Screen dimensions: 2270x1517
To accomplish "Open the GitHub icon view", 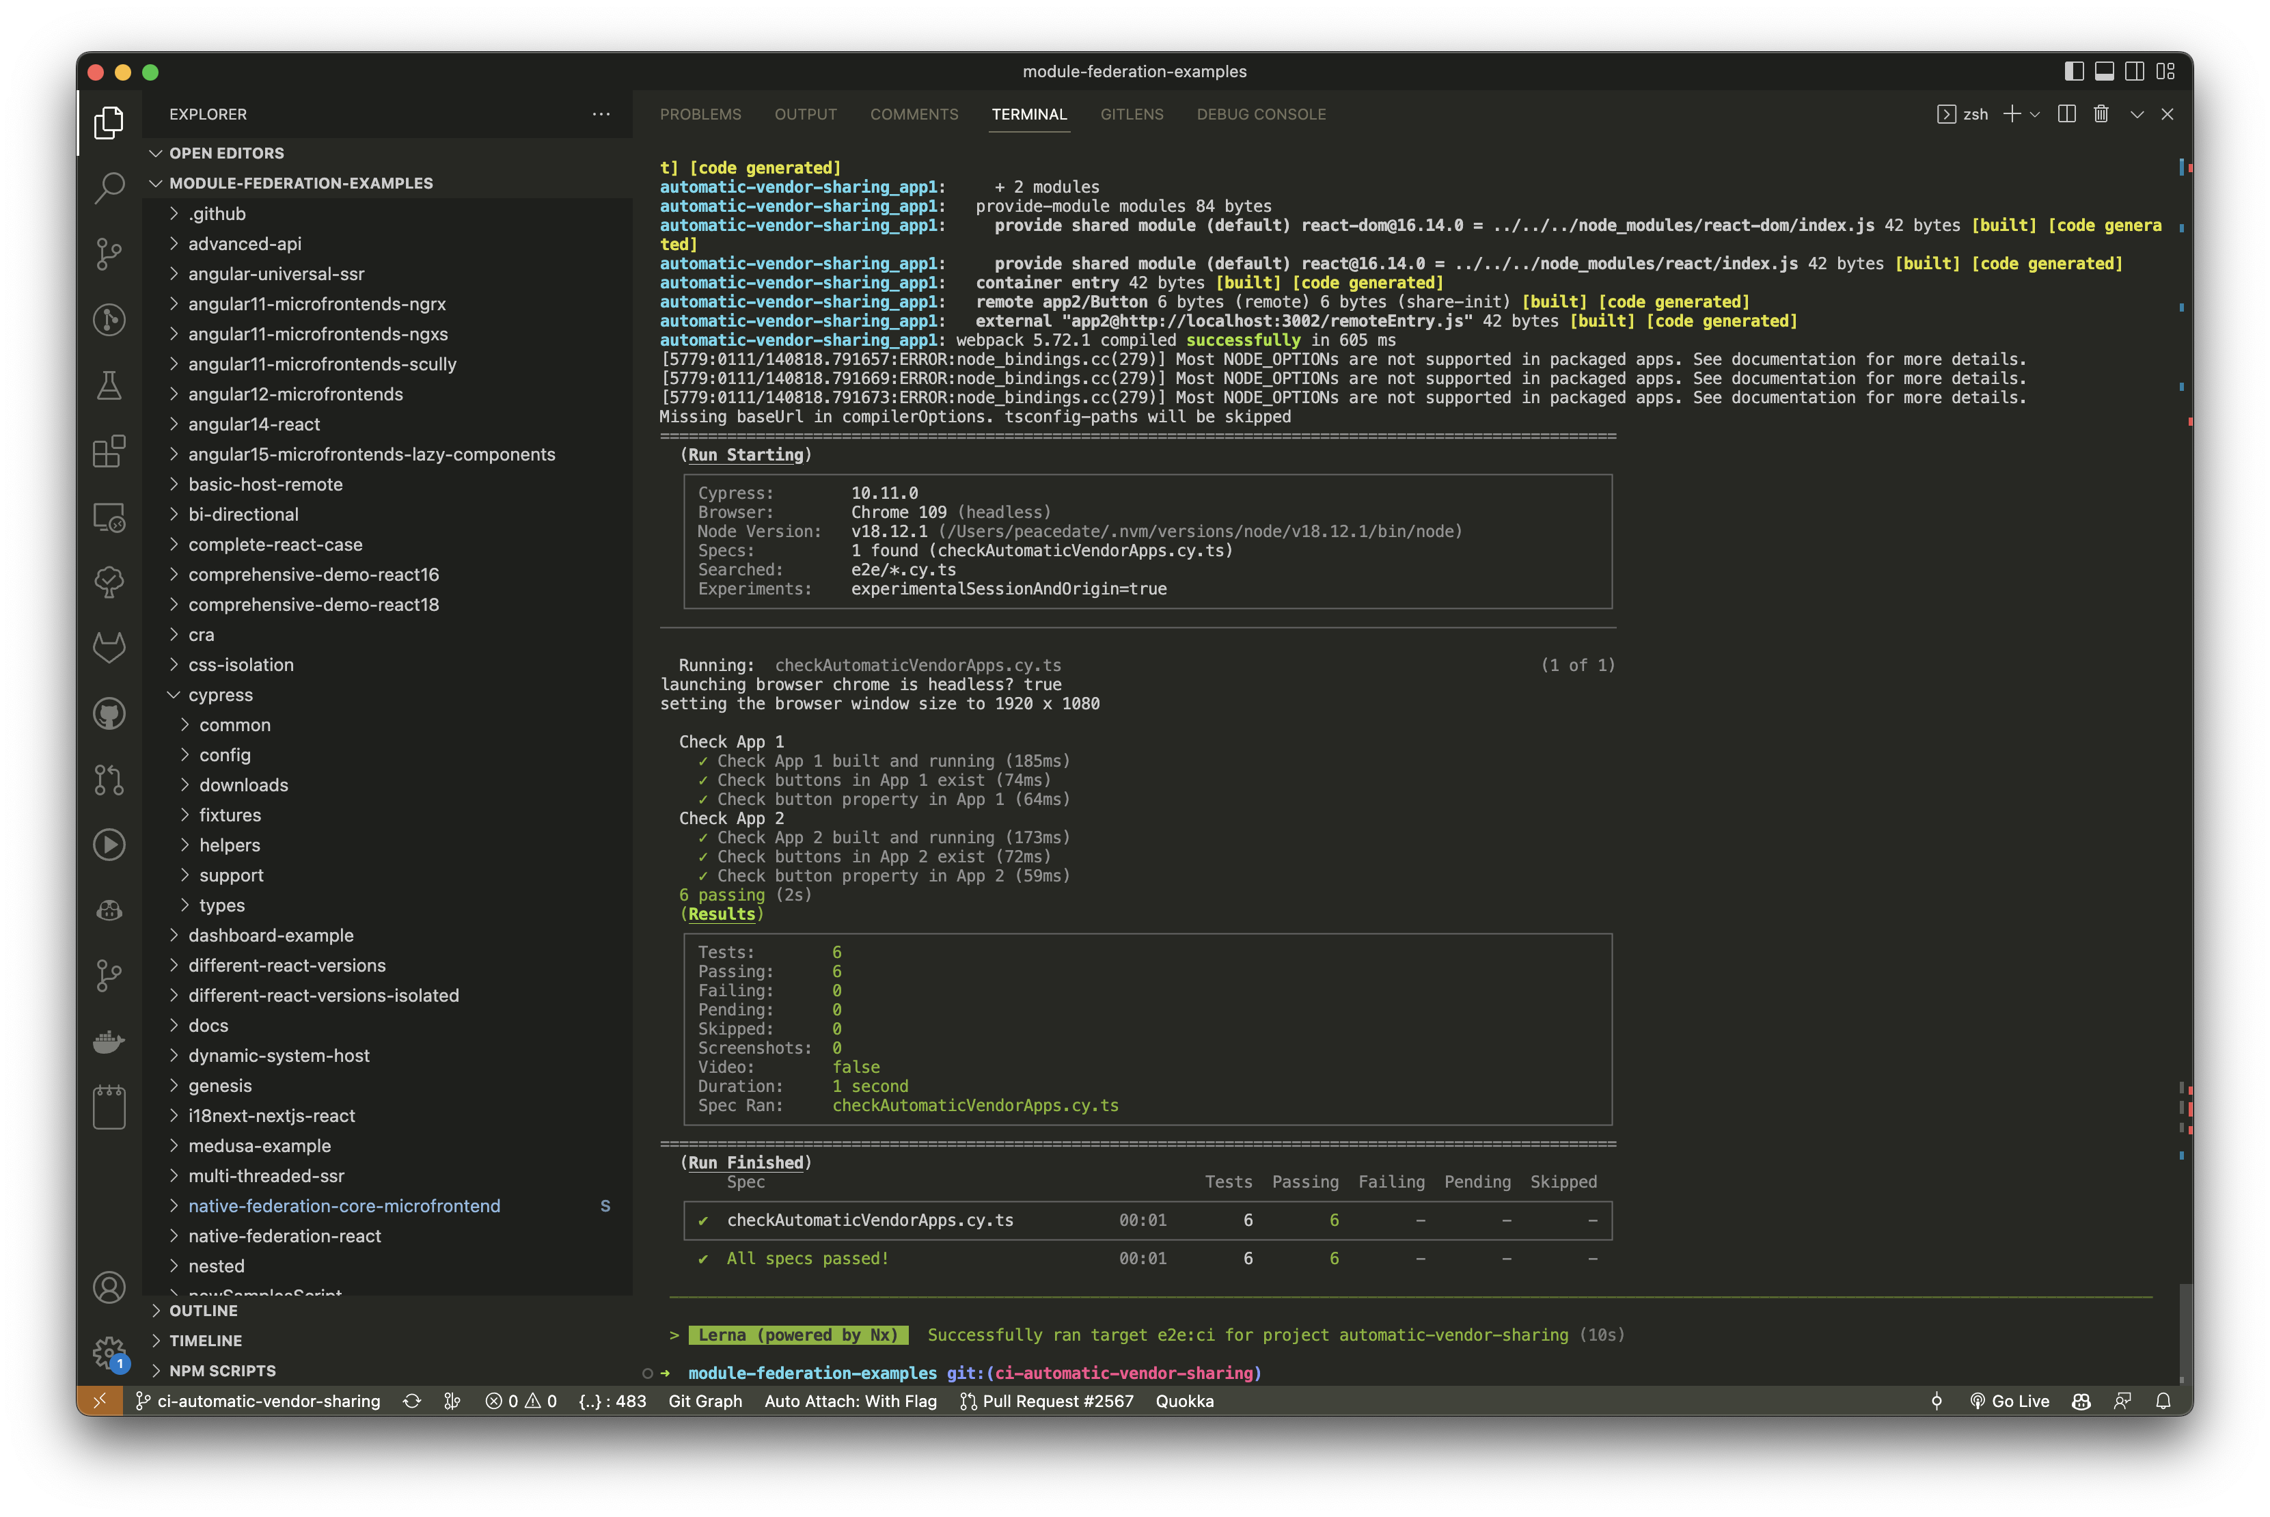I will point(109,713).
